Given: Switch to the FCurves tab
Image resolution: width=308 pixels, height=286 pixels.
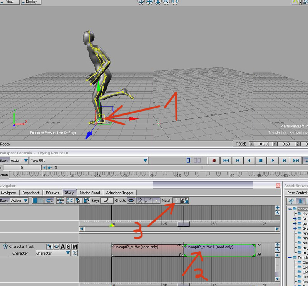Looking at the screenshot, I should click(x=53, y=193).
